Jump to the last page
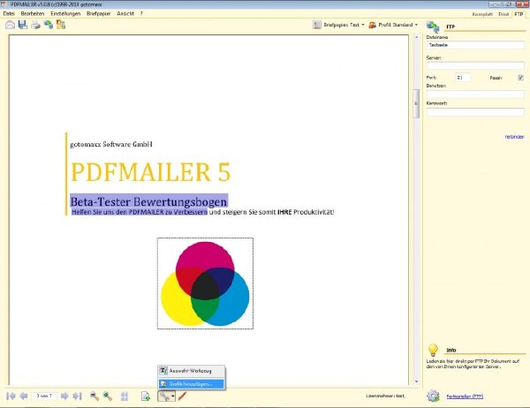Viewport: 530px width, 408px height. coord(78,396)
